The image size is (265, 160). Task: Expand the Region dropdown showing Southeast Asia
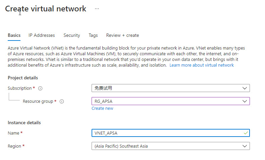[x=171, y=146]
